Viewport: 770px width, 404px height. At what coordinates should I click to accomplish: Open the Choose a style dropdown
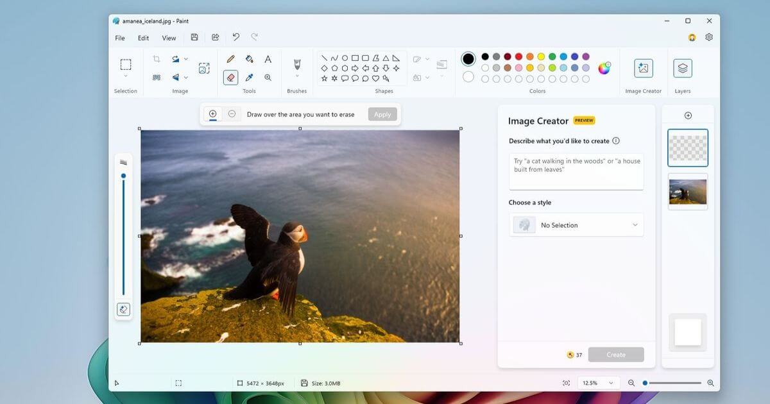(x=576, y=225)
